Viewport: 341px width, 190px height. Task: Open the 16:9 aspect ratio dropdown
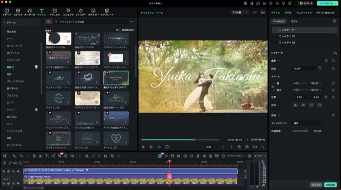(x=210, y=147)
